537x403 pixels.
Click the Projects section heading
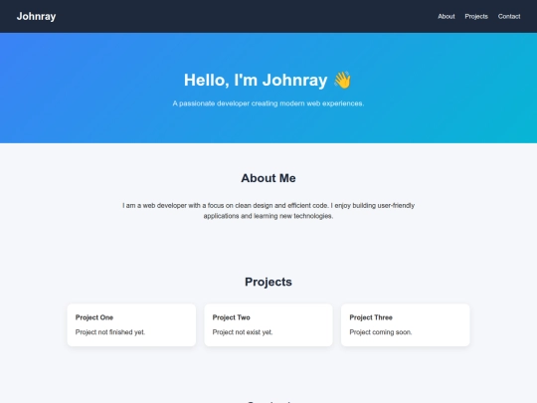[268, 282]
